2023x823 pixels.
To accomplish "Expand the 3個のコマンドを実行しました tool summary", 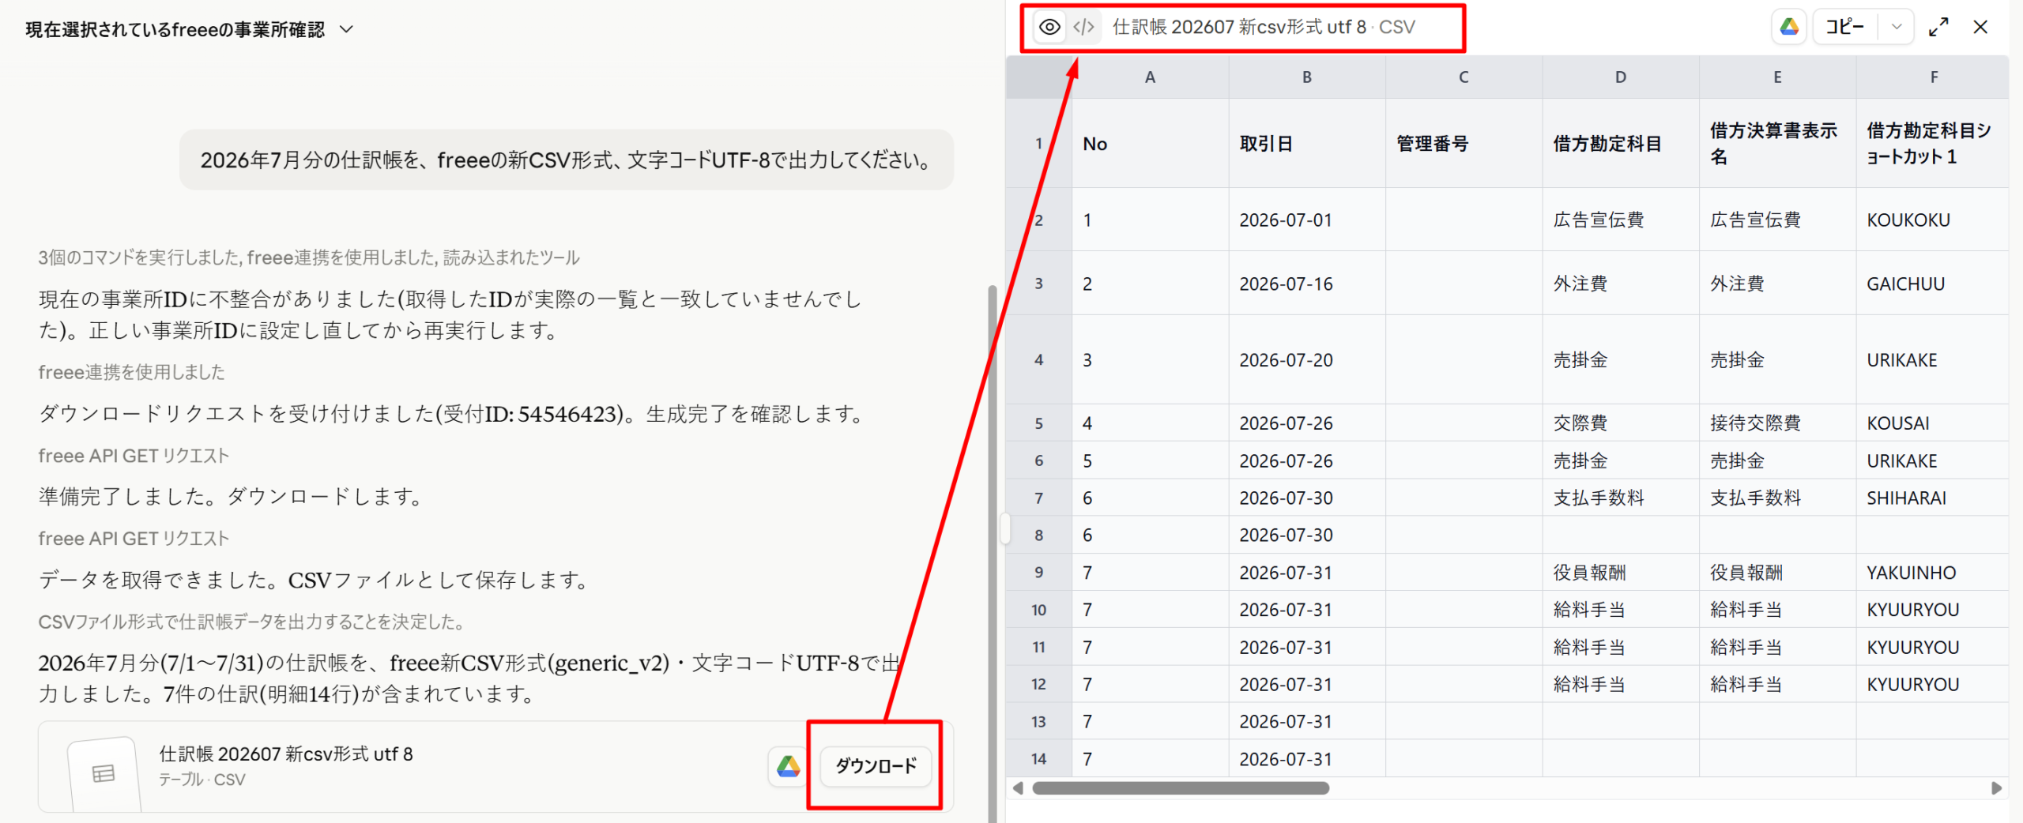I will pos(309,257).
